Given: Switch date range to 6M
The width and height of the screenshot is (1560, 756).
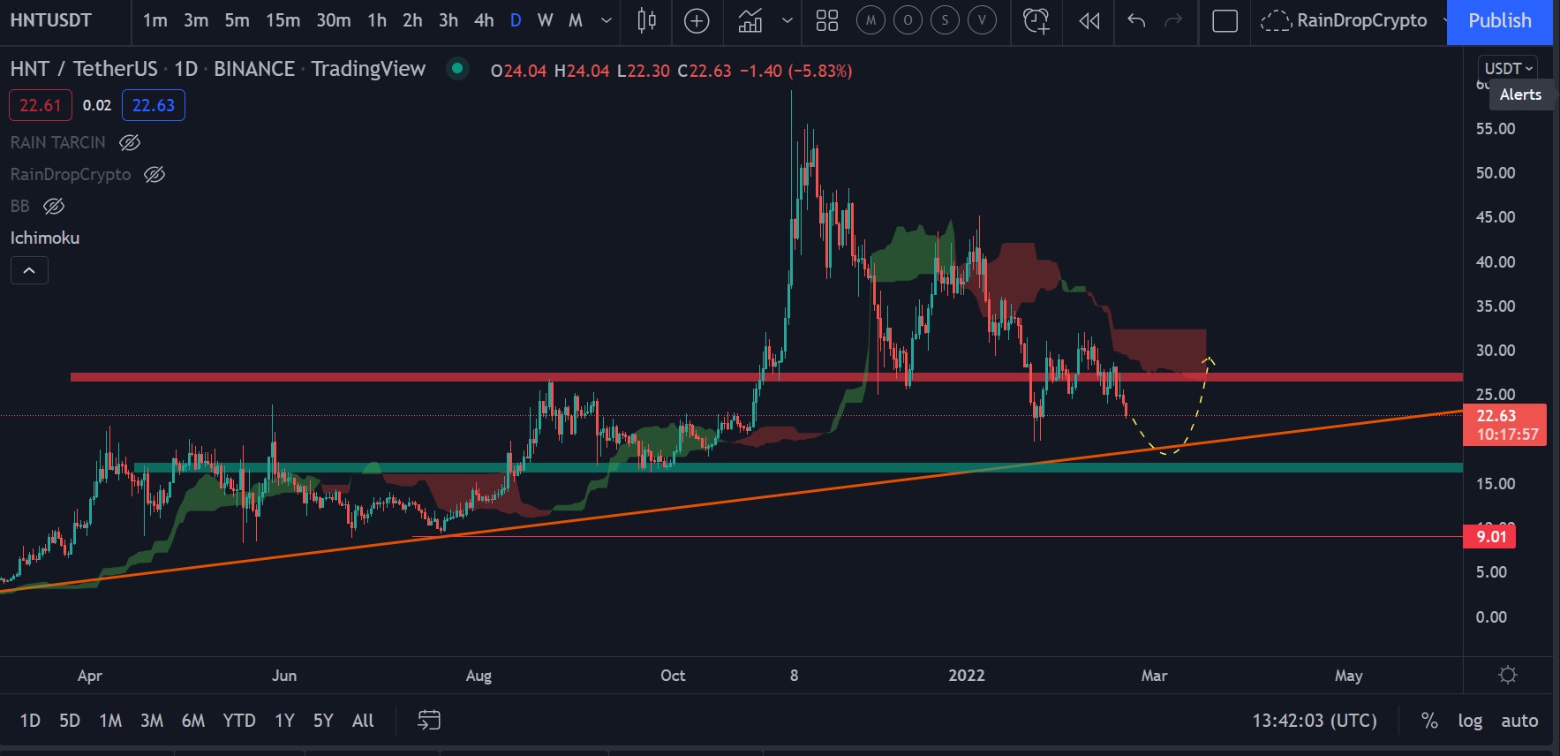Looking at the screenshot, I should click(193, 720).
